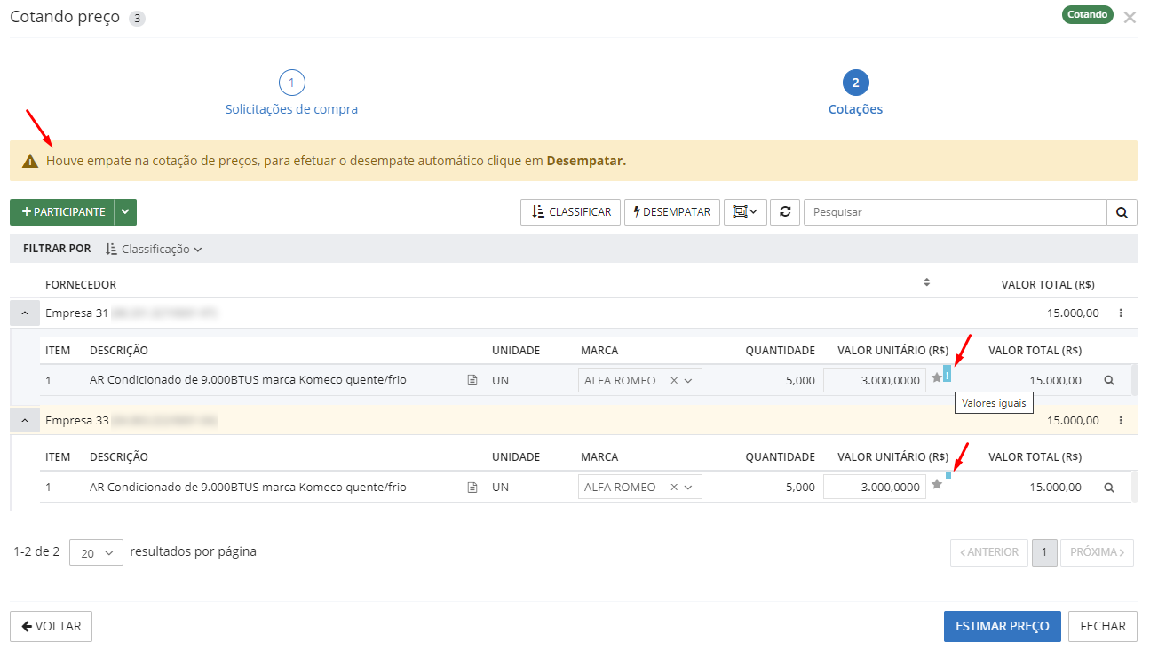The width and height of the screenshot is (1150, 650).
Task: Open the dropdown arrow beside Participante
Action: point(125,212)
